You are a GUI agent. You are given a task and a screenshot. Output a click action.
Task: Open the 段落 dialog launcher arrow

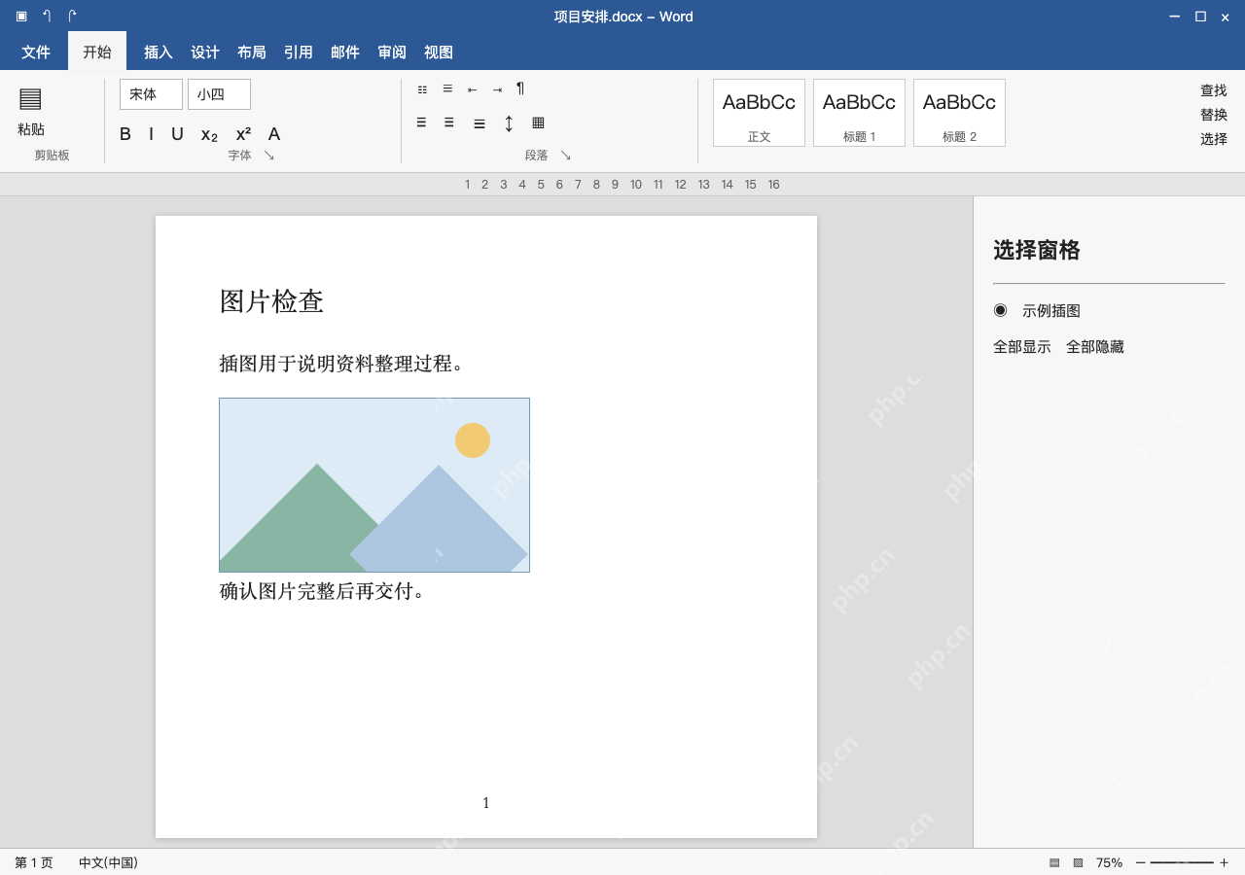click(x=566, y=155)
